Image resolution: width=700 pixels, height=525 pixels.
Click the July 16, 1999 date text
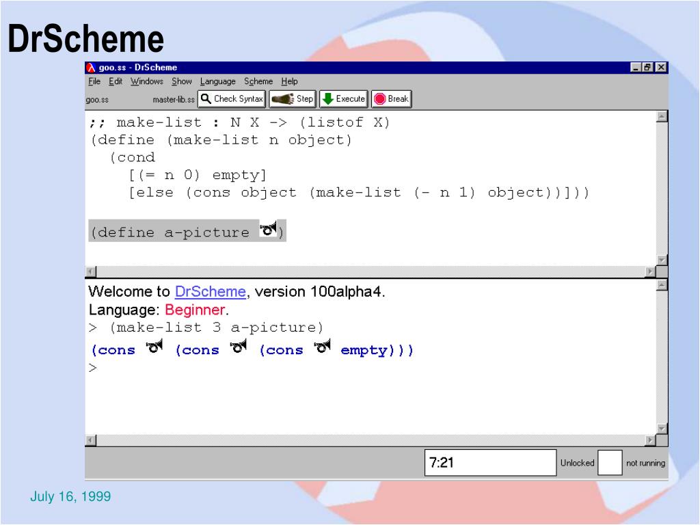point(70,496)
